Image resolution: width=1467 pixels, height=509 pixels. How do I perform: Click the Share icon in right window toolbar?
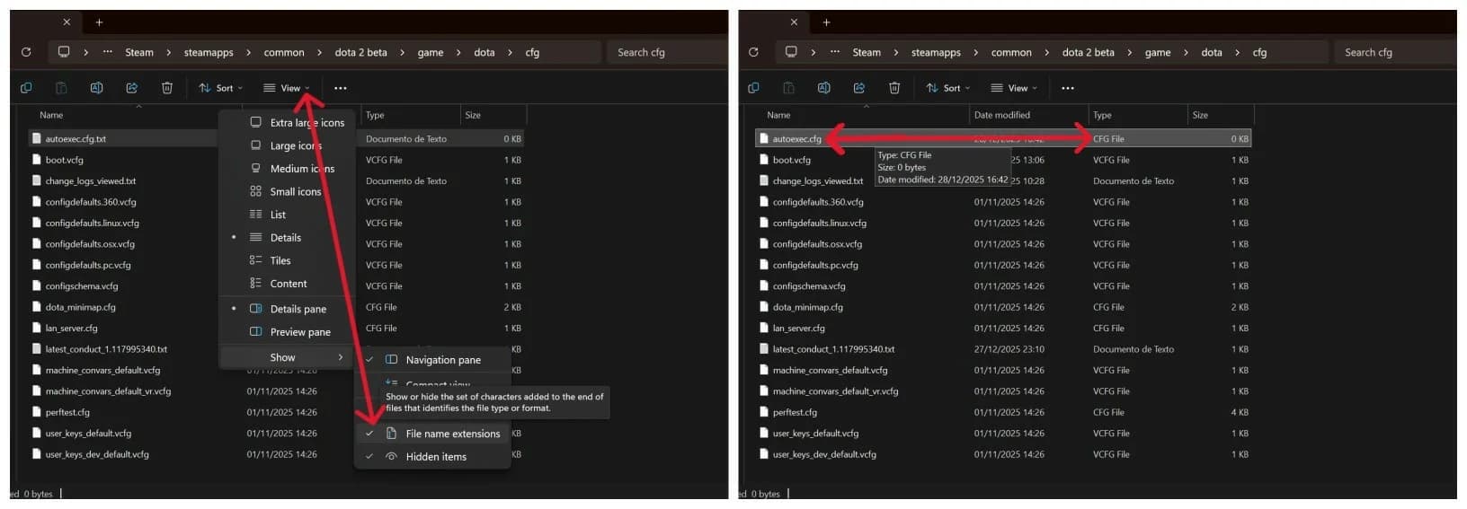(x=858, y=88)
